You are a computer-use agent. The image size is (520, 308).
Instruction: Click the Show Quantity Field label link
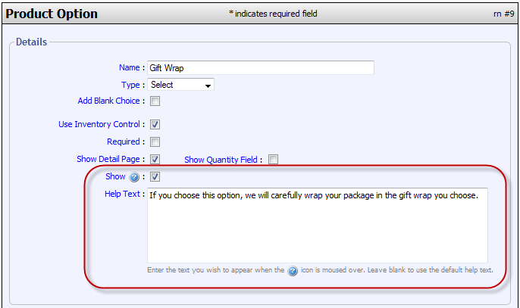coord(222,159)
